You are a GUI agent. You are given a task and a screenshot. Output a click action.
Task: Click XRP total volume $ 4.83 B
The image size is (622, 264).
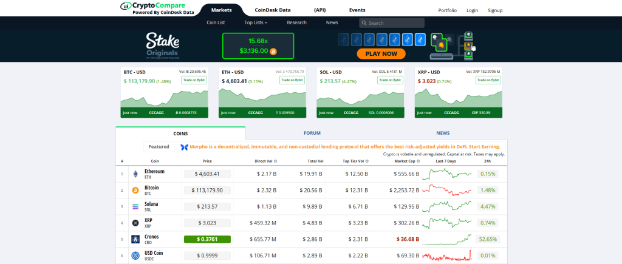pyautogui.click(x=313, y=223)
